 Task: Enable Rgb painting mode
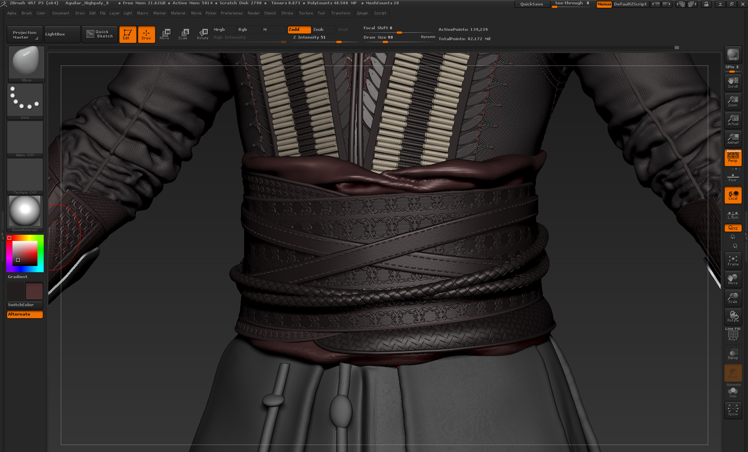[x=248, y=30]
